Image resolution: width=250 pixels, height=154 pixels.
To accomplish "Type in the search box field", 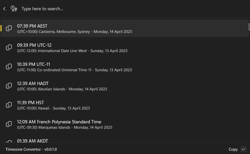I will click(x=102, y=9).
